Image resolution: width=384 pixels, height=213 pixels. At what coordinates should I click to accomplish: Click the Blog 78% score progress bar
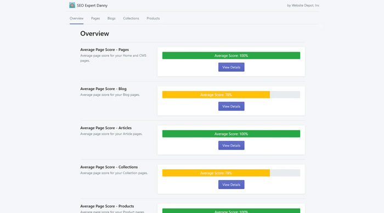pos(231,95)
